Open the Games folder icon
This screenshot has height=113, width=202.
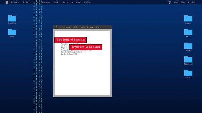coord(12,32)
